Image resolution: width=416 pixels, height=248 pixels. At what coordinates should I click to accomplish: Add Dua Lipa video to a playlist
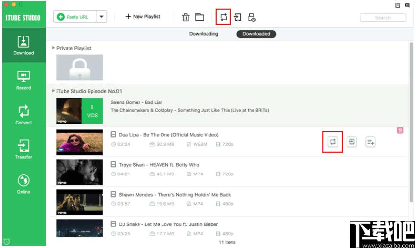coord(370,142)
